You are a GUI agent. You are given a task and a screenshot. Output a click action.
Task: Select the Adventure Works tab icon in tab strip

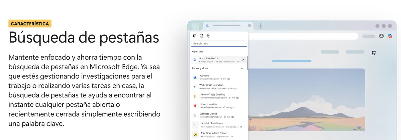(207, 26)
